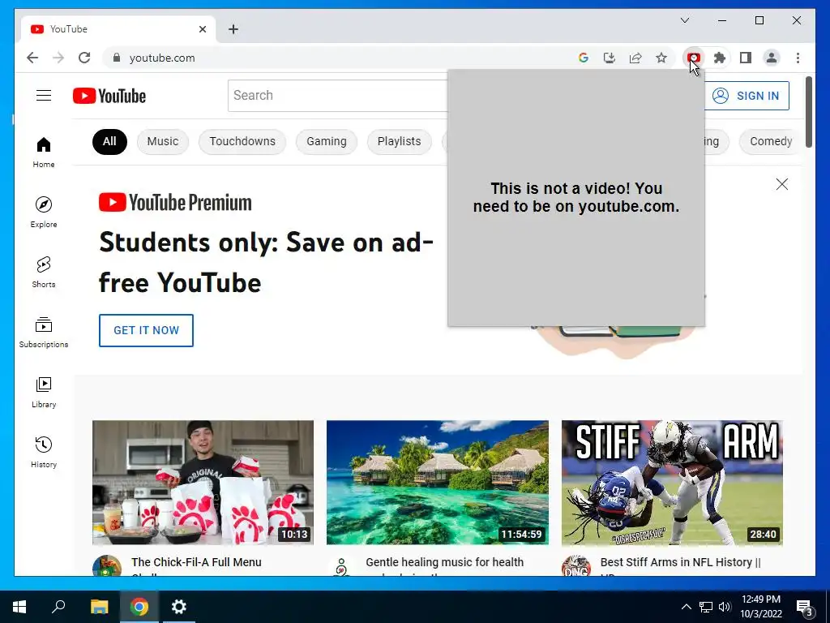Click title Gentle healing music for health
Image resolution: width=830 pixels, height=623 pixels.
(x=445, y=562)
